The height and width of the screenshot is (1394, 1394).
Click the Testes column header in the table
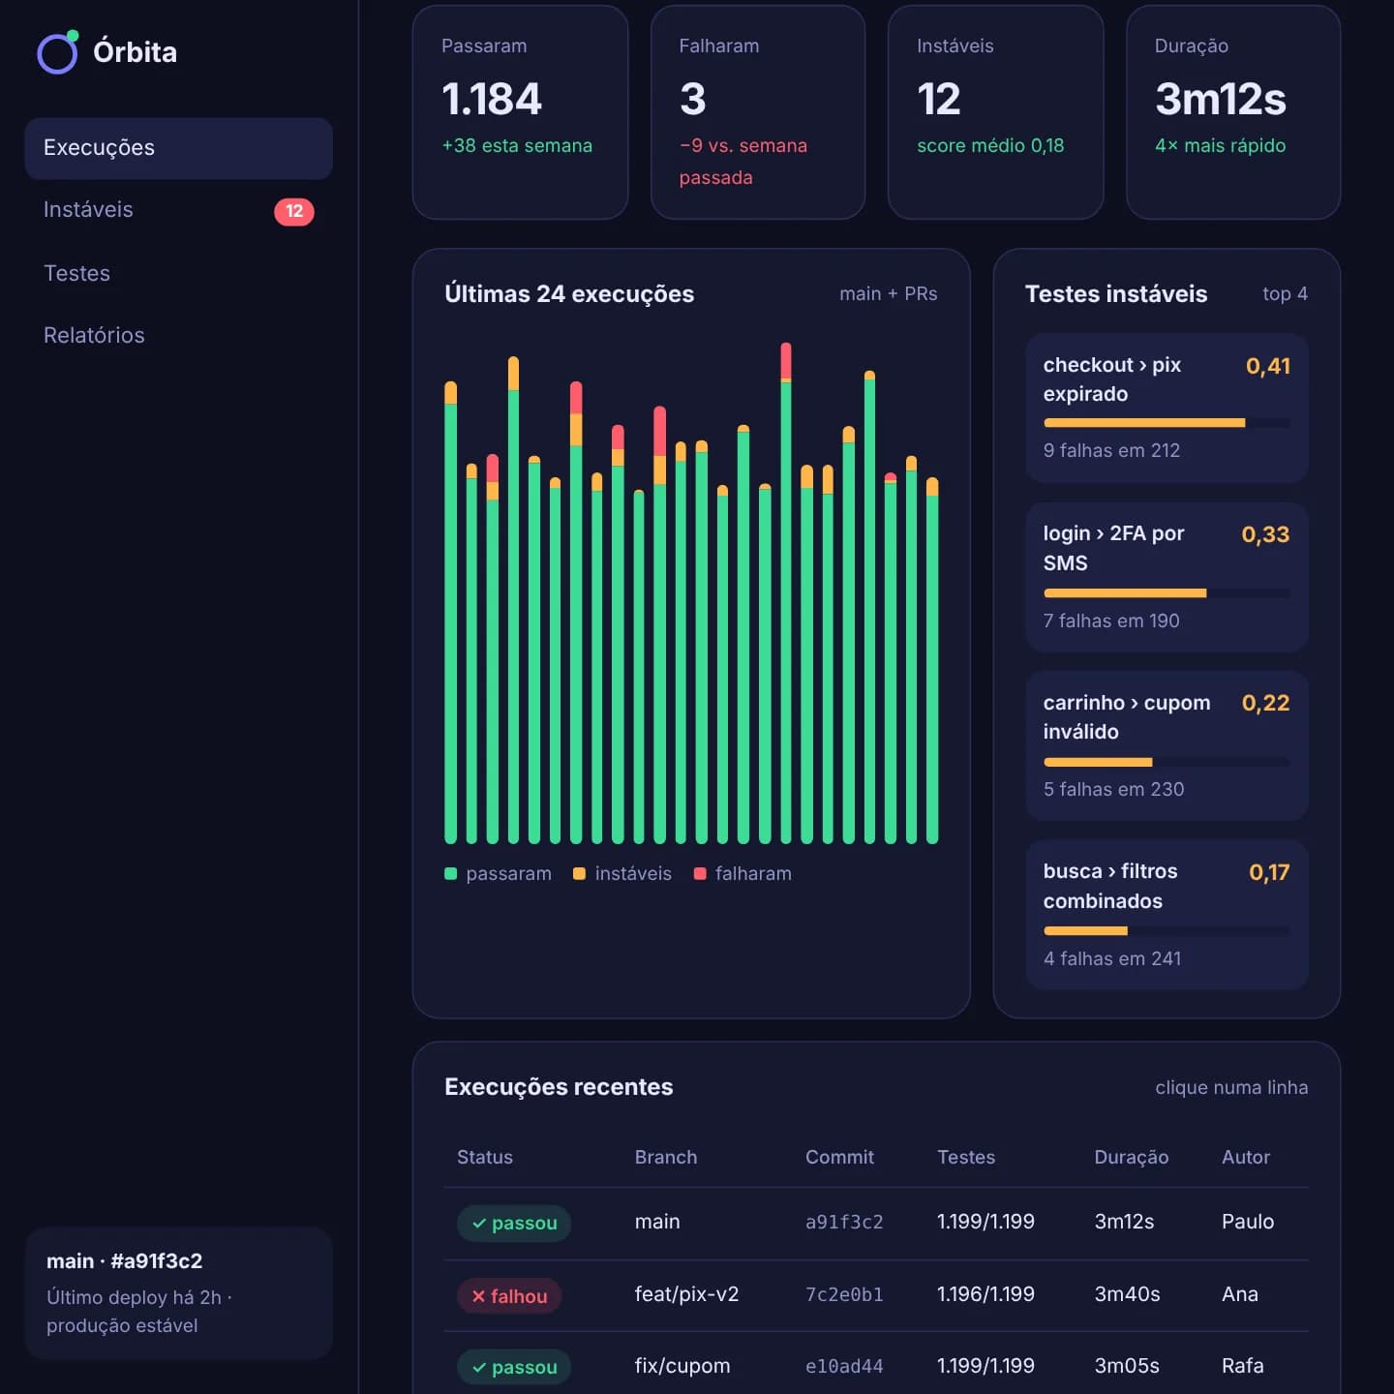pos(966,1158)
